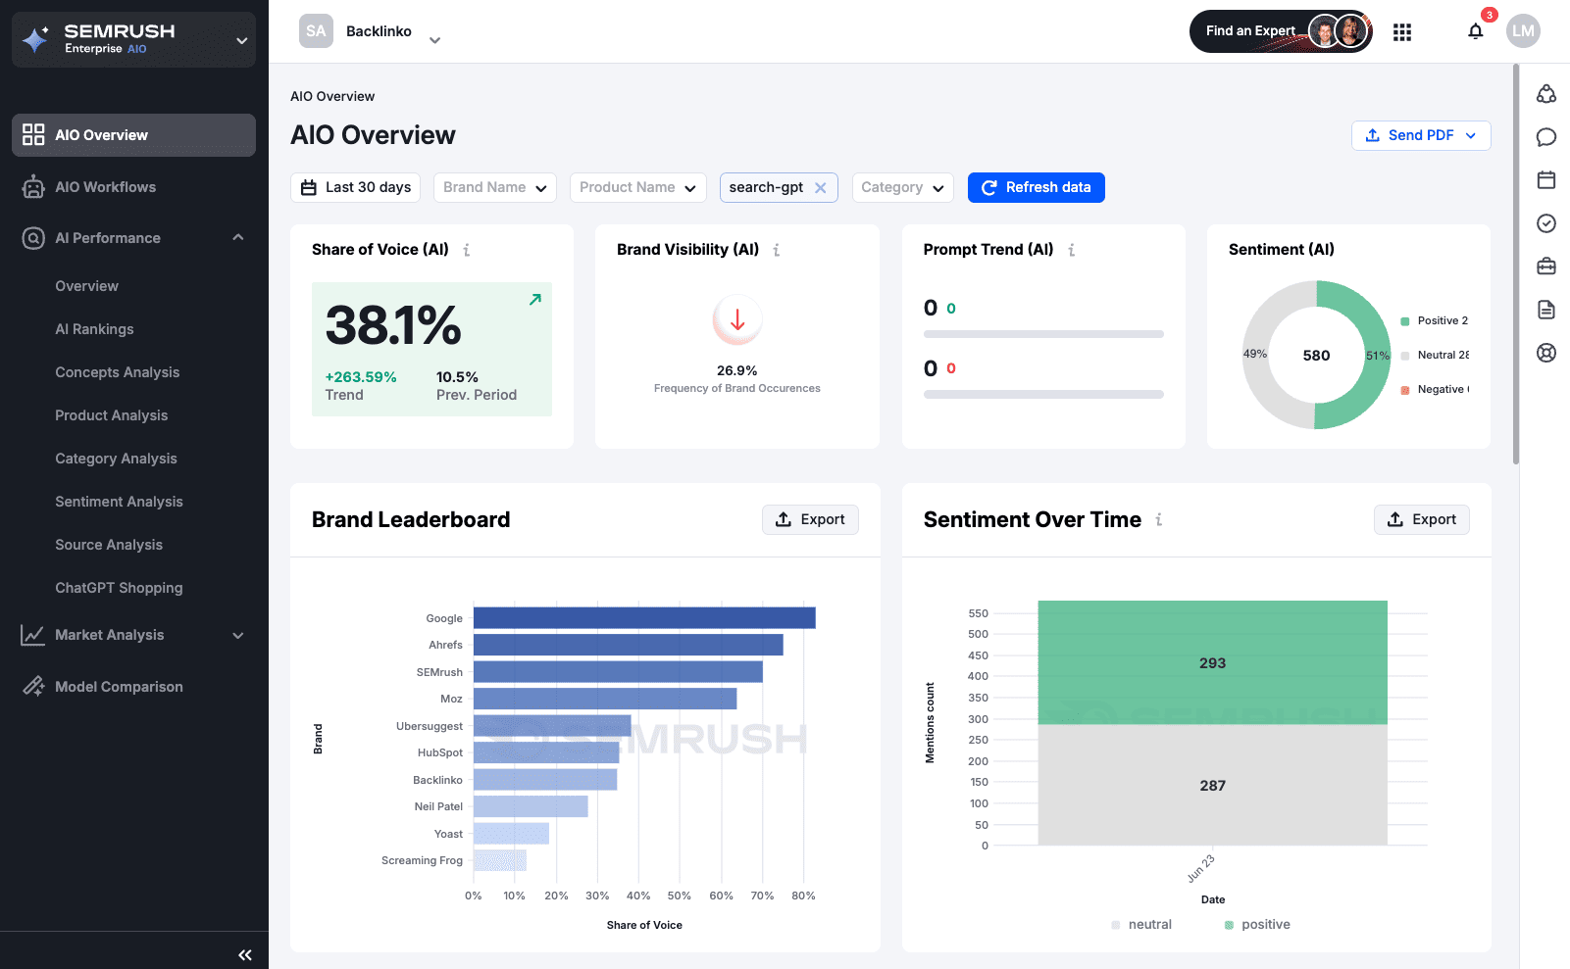Open the calendar icon in right rail
Screen dimensions: 1570x969
(1546, 180)
